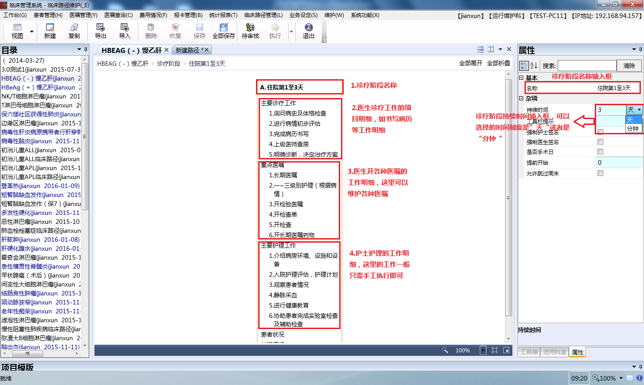
Task: Switch to the 工具箱 tab
Action: pyautogui.click(x=529, y=352)
